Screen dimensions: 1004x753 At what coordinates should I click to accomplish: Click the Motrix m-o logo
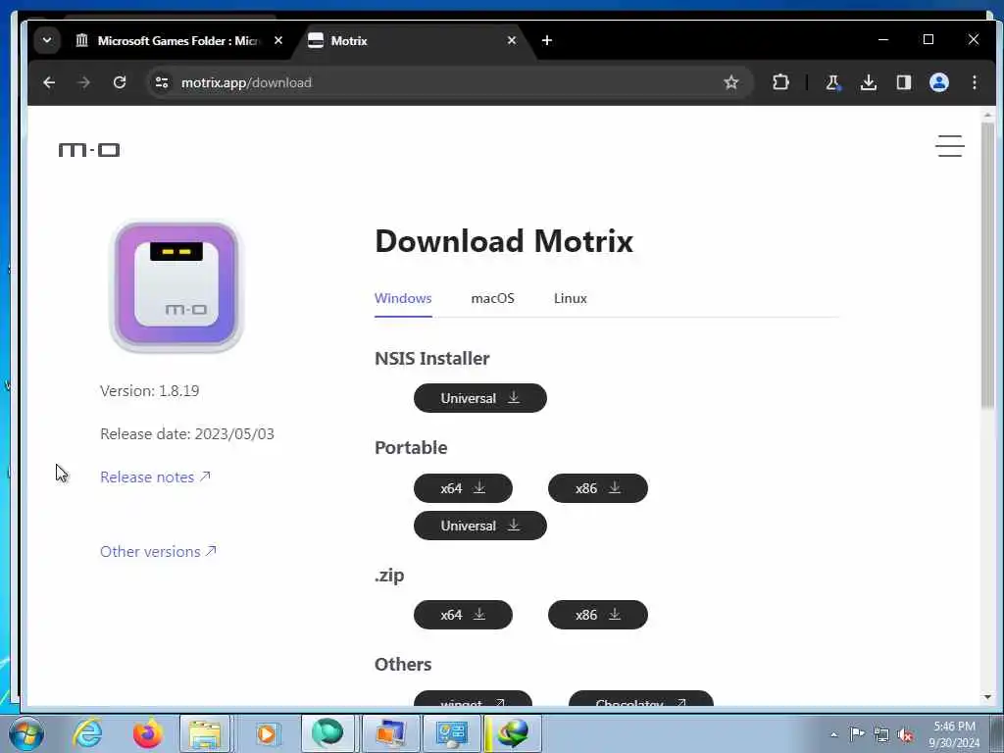coord(89,150)
